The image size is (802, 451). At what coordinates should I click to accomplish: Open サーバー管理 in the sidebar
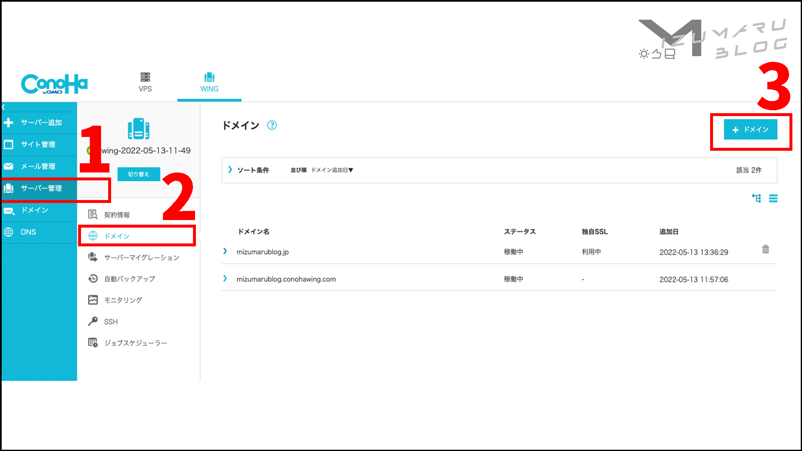[x=39, y=188]
